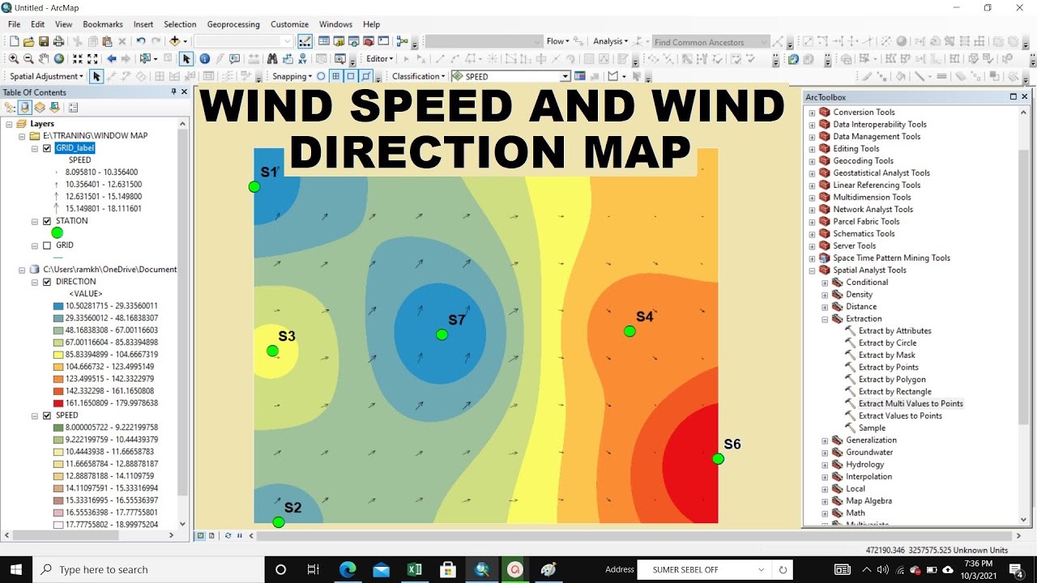This screenshot has height=583, width=1037.
Task: Open the Insert menu
Action: coord(143,24)
